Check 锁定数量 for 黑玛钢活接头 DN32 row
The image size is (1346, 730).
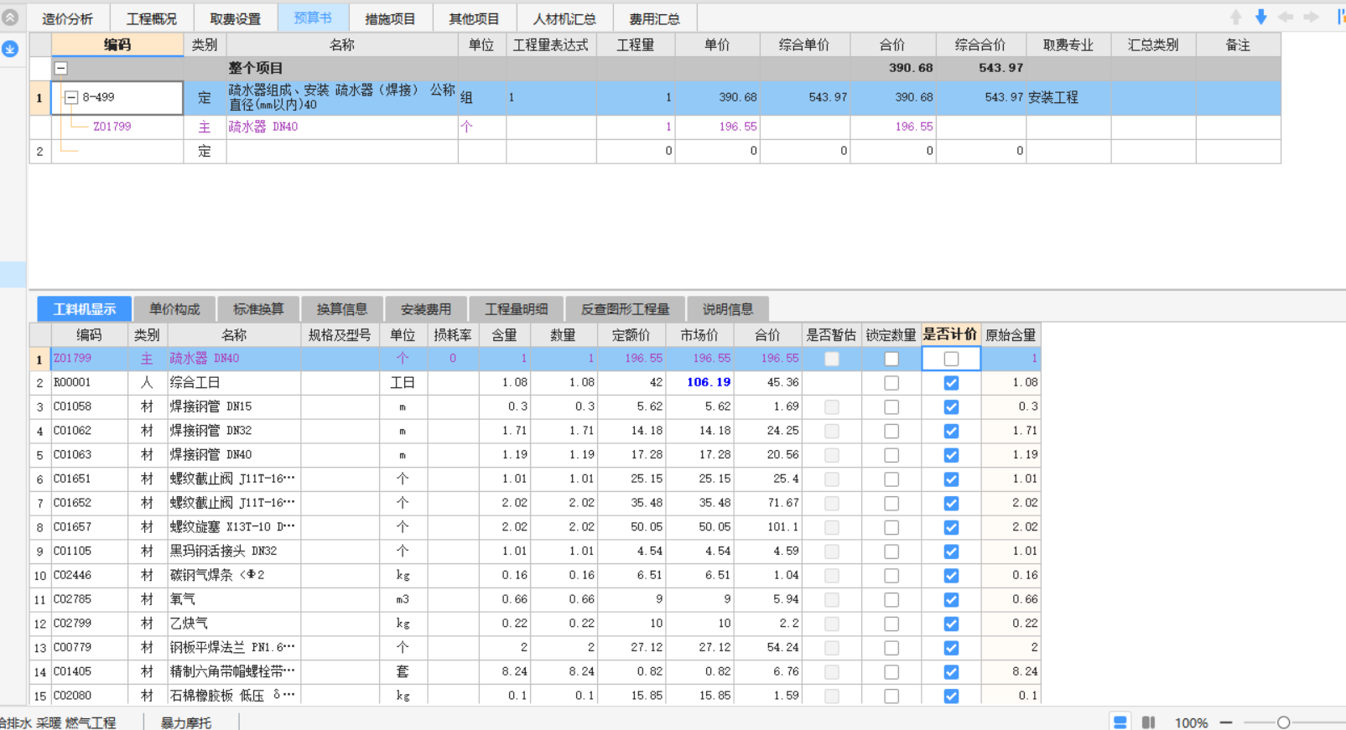point(891,552)
